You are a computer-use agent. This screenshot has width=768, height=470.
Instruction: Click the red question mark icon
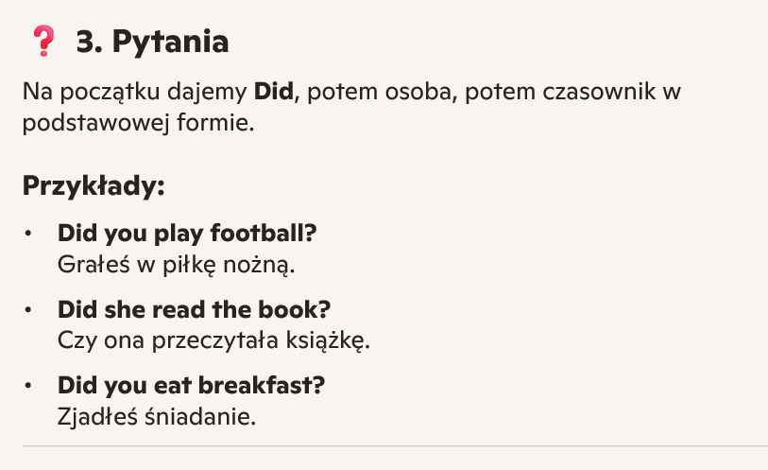pyautogui.click(x=43, y=41)
